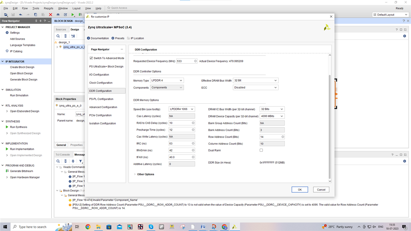
Task: Go to Clock Configuration page
Action: click(101, 83)
